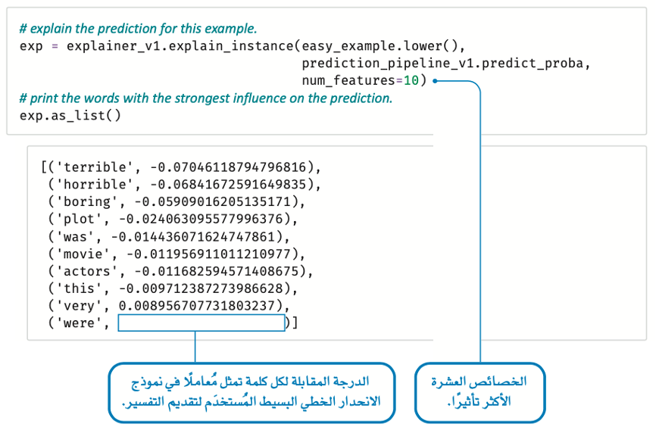The height and width of the screenshot is (430, 656).
Task: Select the 'very' positive score row
Action: (x=169, y=306)
